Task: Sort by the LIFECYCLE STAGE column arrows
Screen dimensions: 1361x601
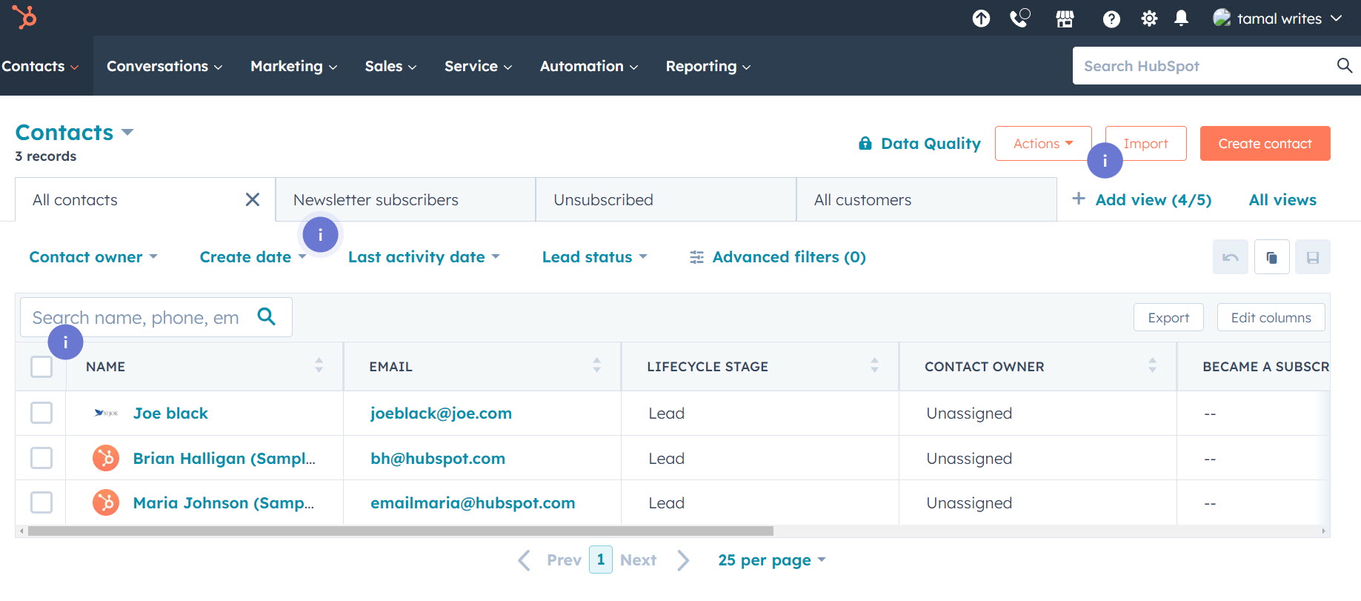Action: point(874,365)
